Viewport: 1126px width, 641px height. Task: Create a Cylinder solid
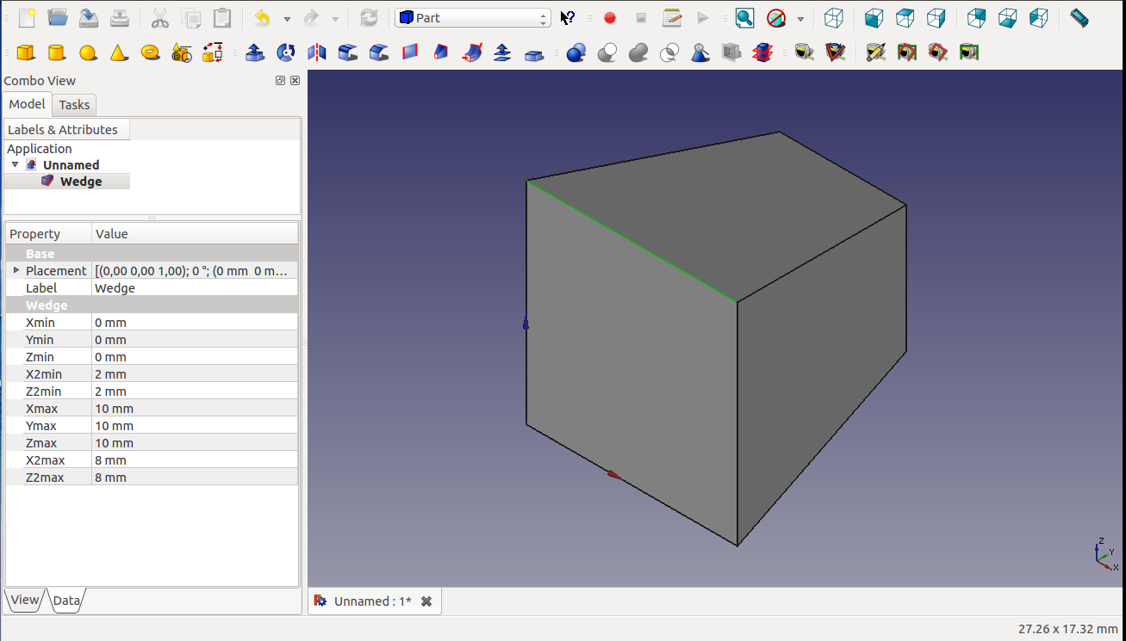pyautogui.click(x=57, y=53)
